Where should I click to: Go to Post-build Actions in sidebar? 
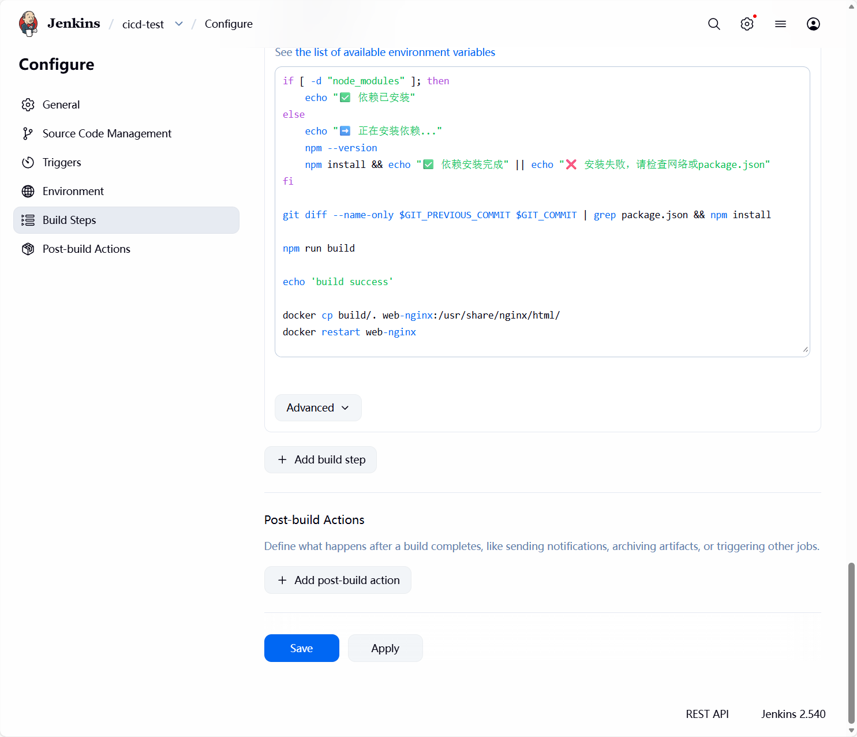(x=126, y=249)
